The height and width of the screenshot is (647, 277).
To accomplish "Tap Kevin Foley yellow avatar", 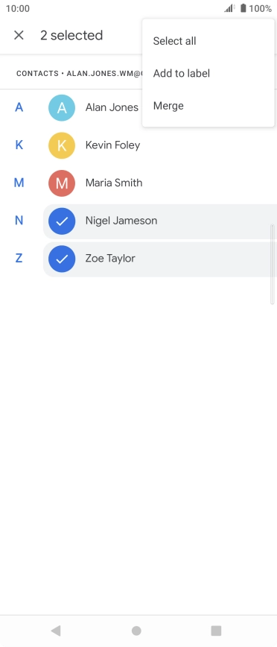I will 62,145.
